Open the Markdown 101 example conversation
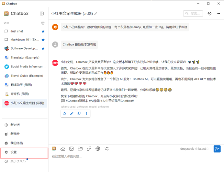The image size is (224, 172). point(25,40)
